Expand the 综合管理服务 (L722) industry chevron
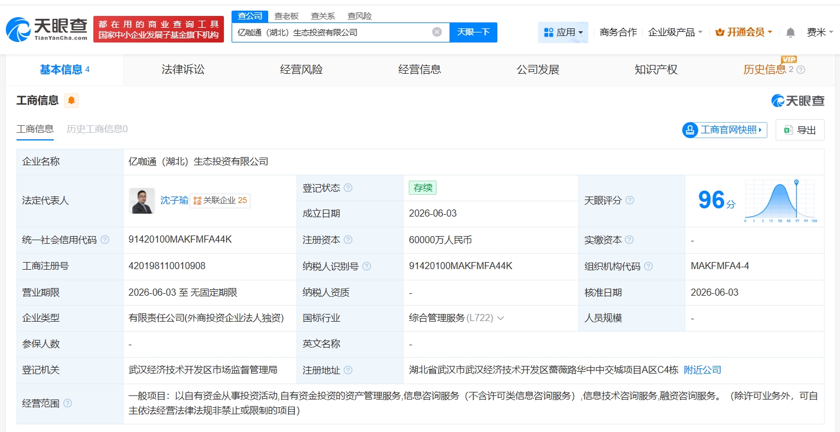The image size is (840, 432). [x=500, y=318]
